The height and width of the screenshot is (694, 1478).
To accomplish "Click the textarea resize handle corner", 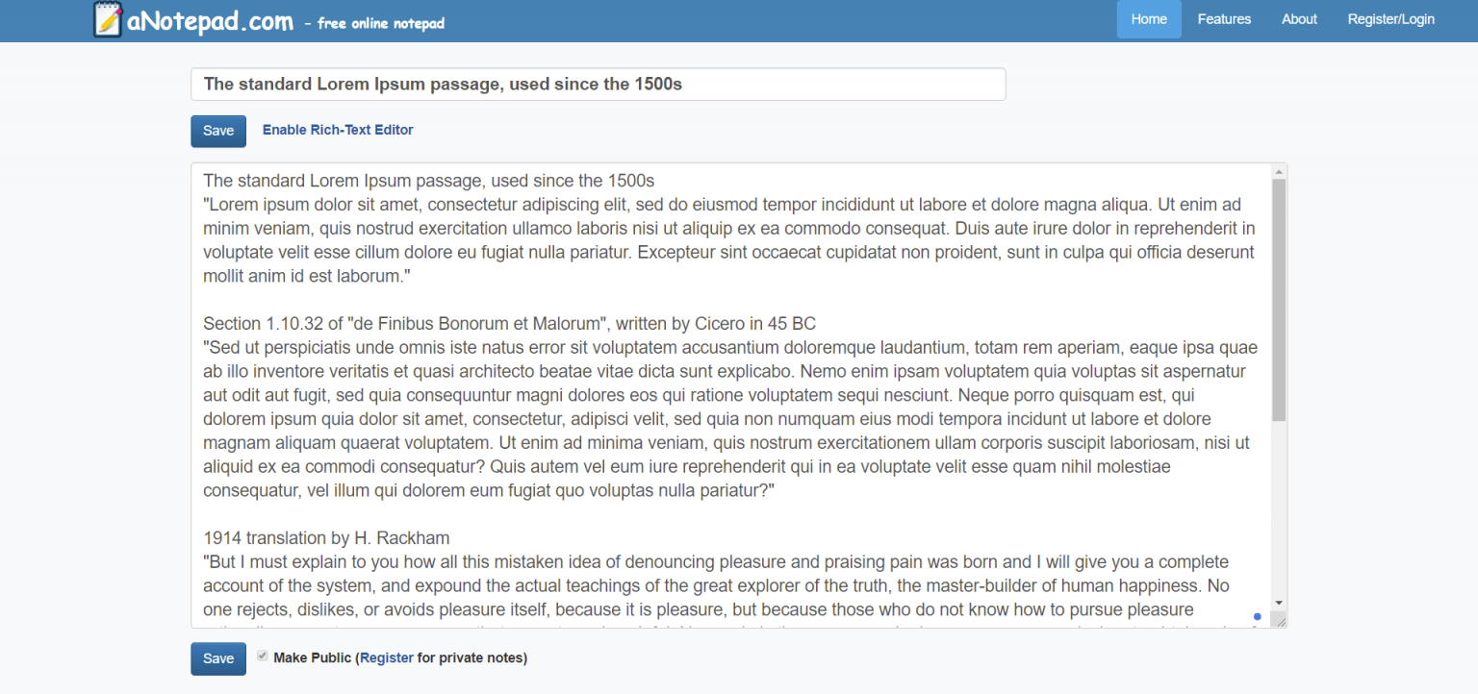I will pyautogui.click(x=1279, y=621).
